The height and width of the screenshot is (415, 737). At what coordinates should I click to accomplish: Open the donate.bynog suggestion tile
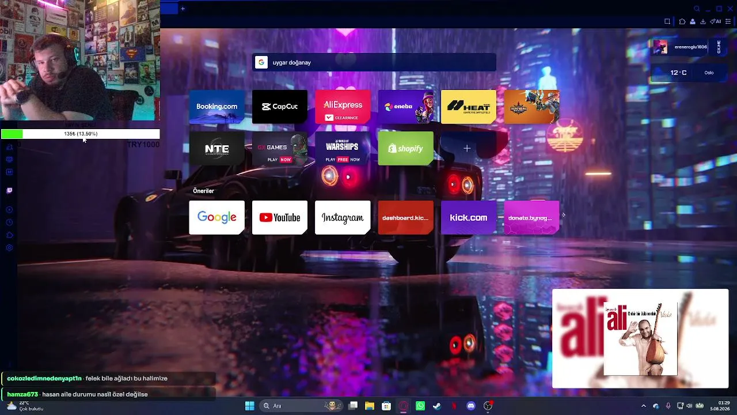coord(531,217)
